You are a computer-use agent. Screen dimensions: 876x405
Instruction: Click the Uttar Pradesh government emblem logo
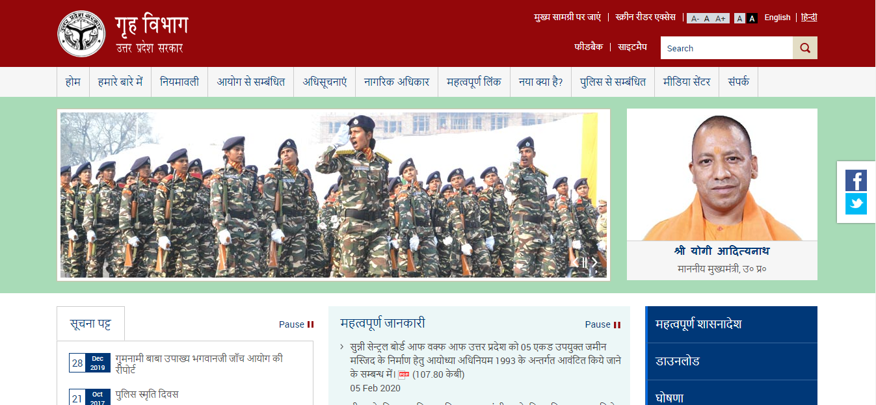click(x=81, y=34)
